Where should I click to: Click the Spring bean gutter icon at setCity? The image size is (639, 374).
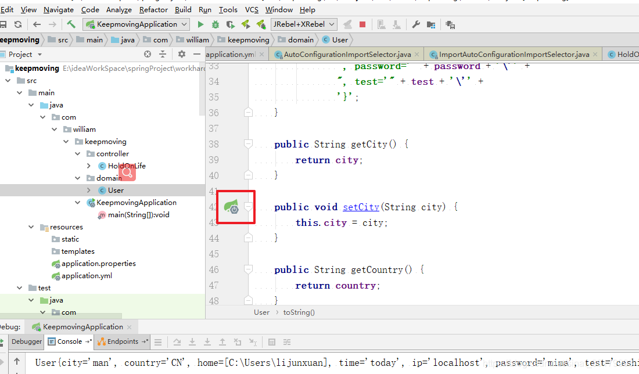(x=231, y=207)
